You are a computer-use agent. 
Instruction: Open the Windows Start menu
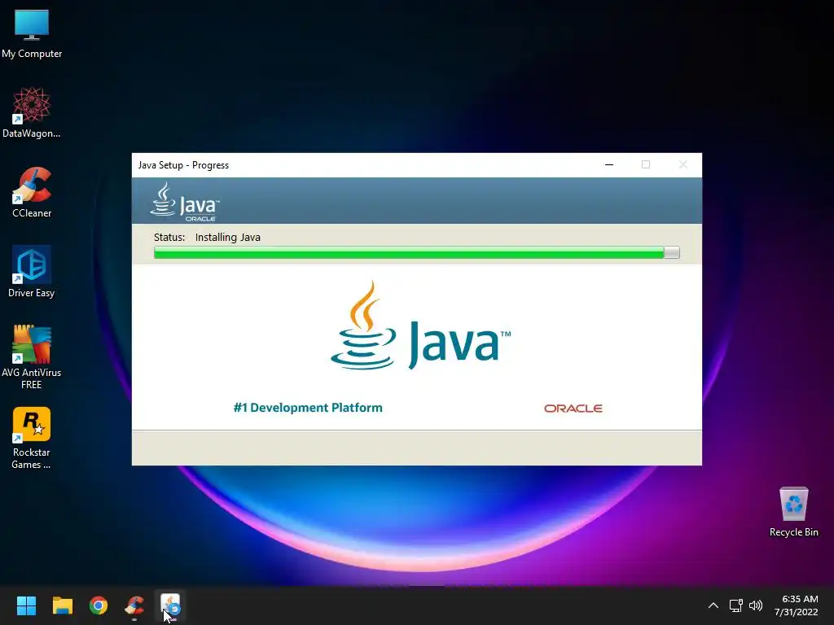point(26,605)
